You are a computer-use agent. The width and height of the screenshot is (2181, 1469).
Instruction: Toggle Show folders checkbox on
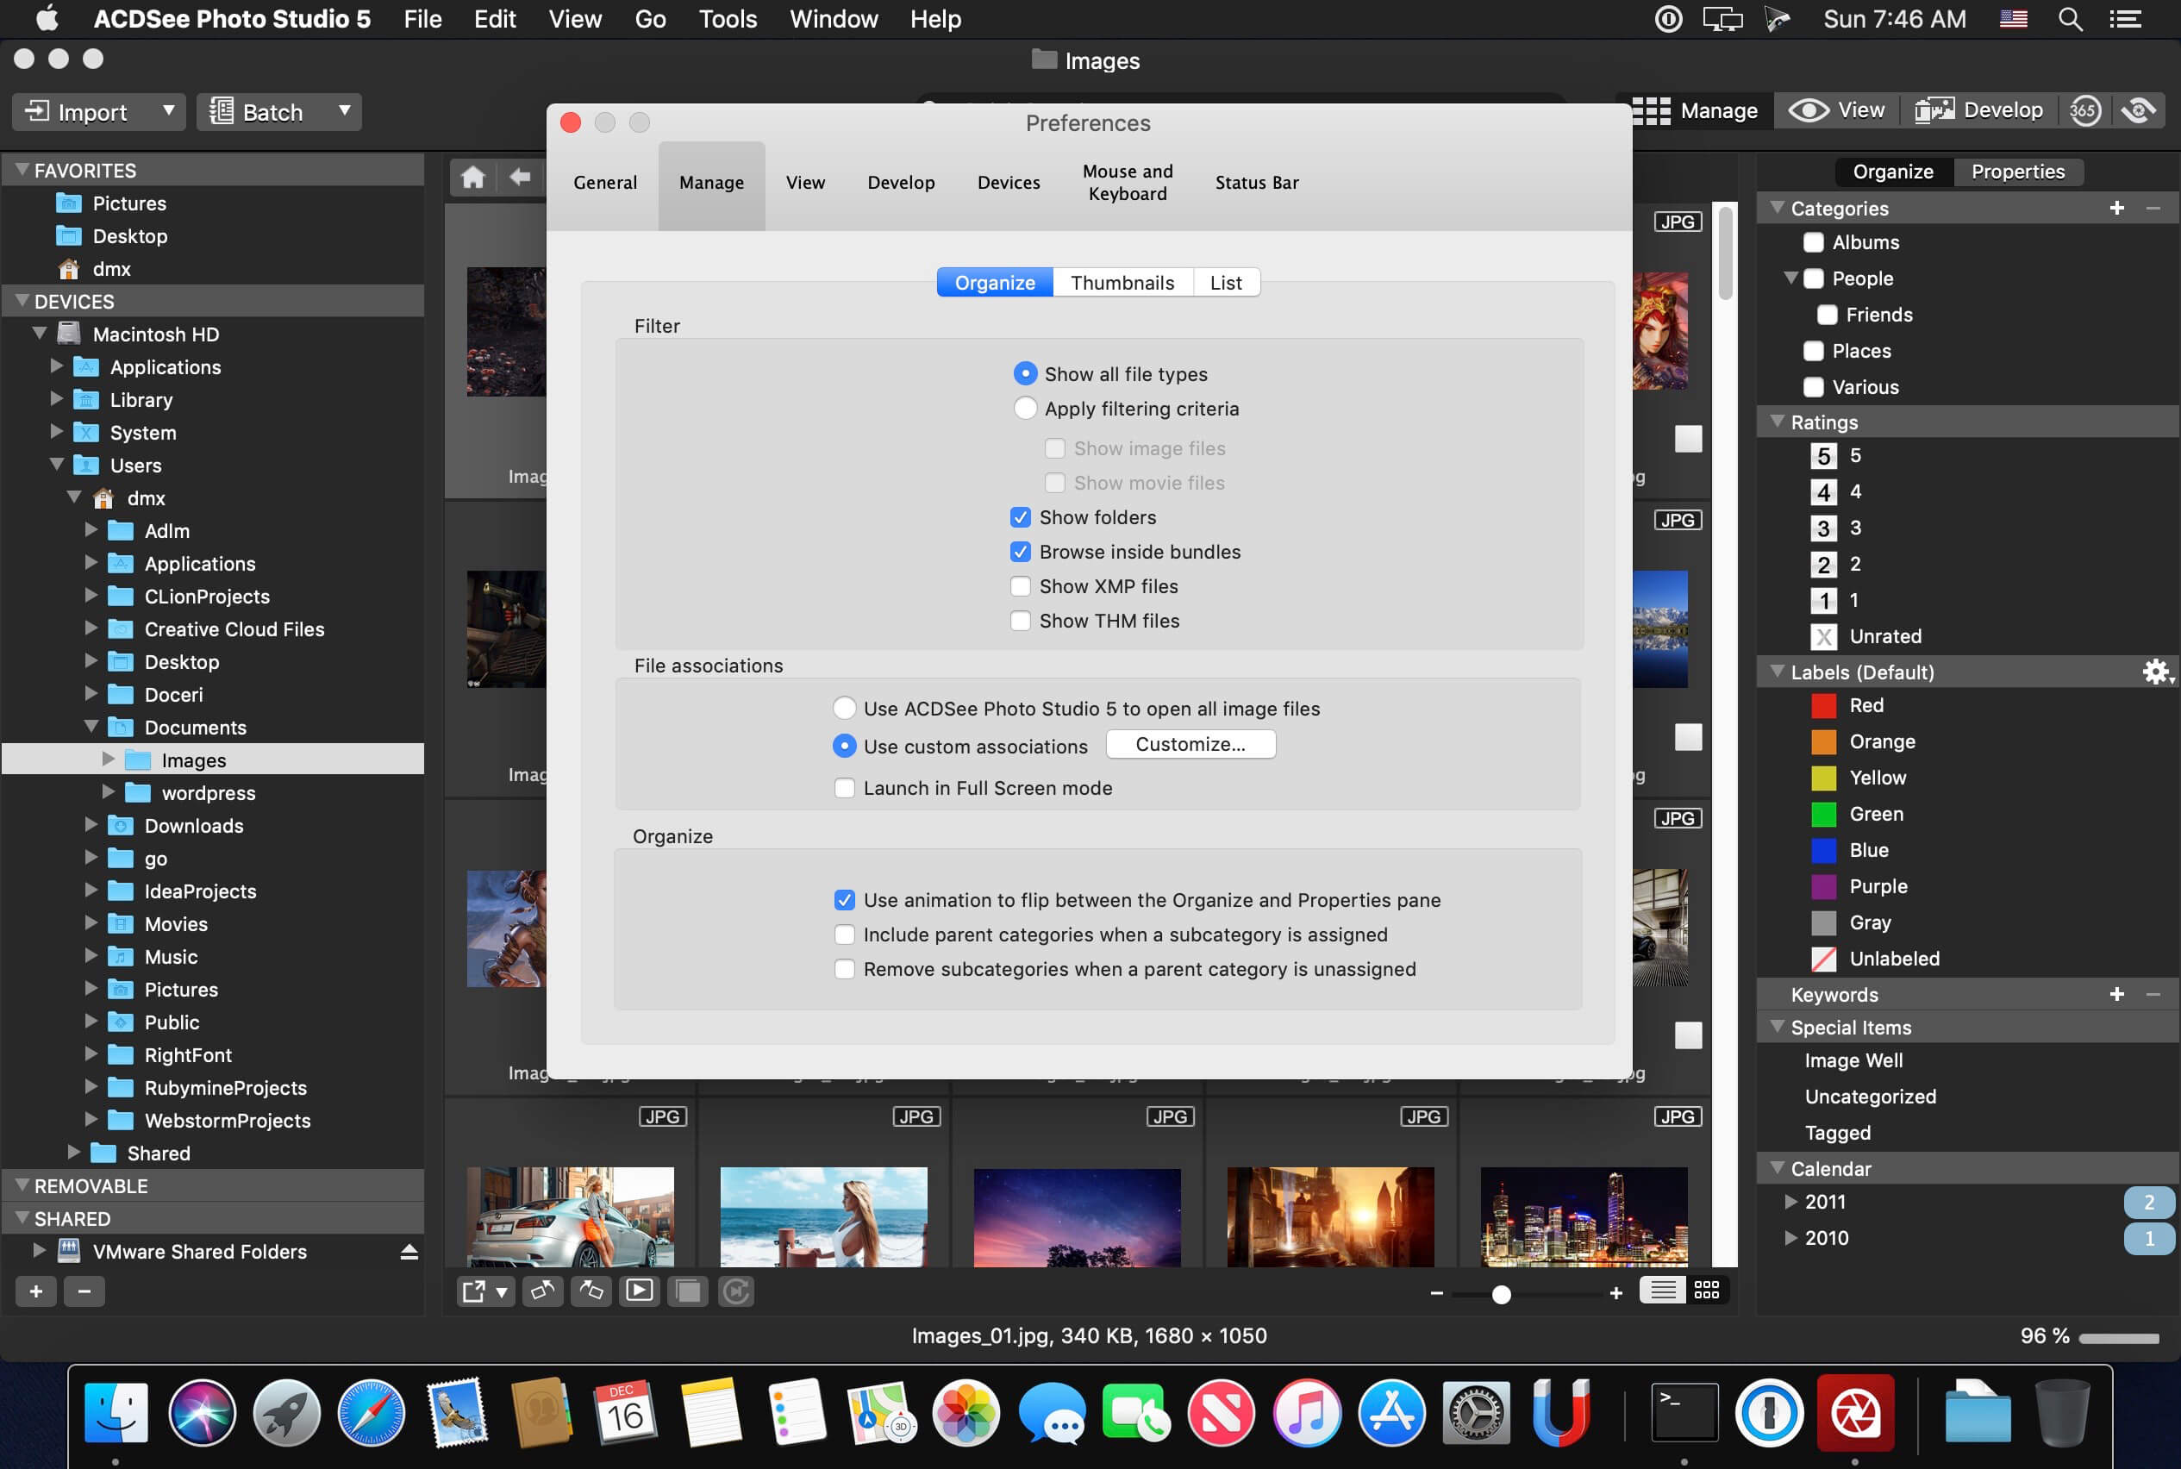click(1019, 516)
